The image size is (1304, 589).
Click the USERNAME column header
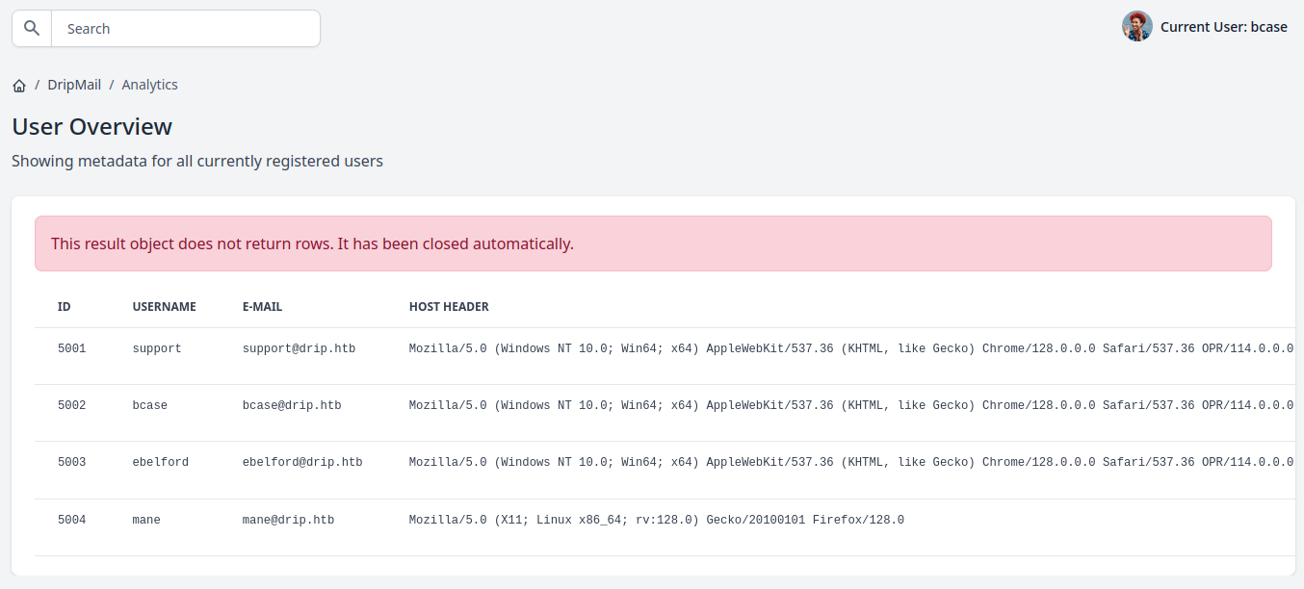[164, 307]
